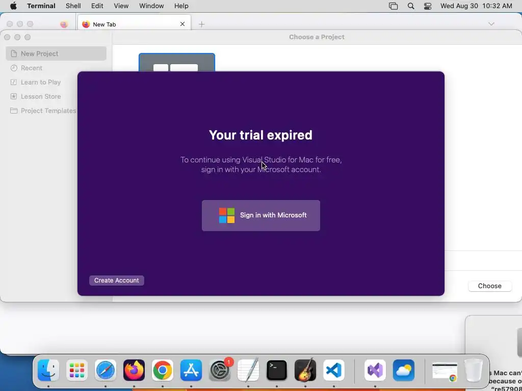The image size is (522, 391).
Task: Open a new Firefox tab with plus
Action: [x=201, y=24]
